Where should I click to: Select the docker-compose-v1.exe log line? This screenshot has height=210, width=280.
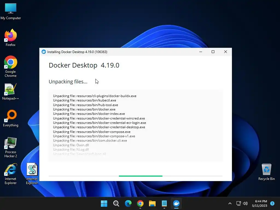[x=94, y=136]
